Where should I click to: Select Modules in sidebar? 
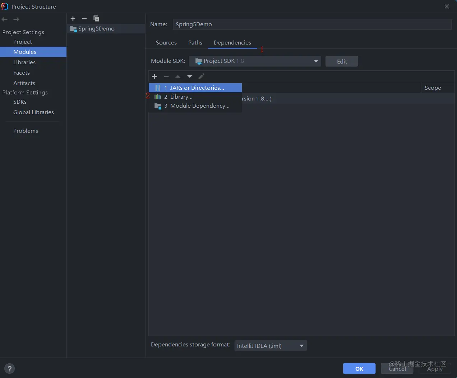[x=33, y=52]
